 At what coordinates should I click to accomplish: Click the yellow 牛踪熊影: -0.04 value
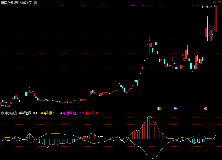[51, 113]
